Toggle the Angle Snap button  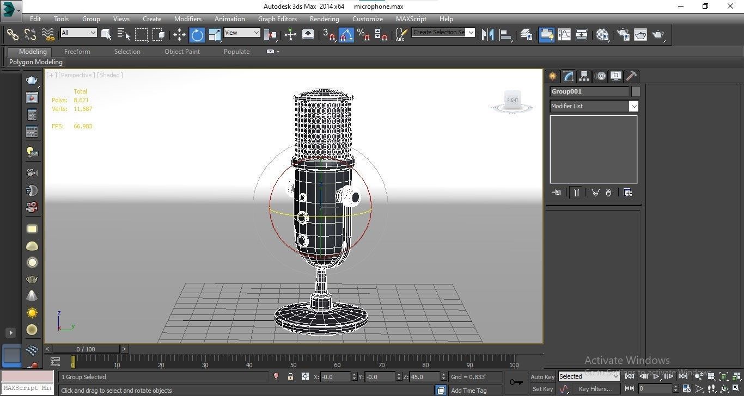(346, 35)
